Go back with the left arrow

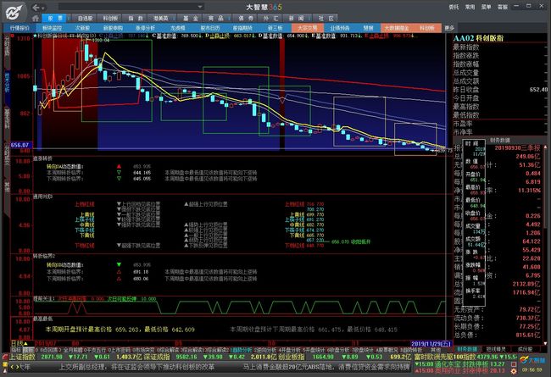pos(36,8)
